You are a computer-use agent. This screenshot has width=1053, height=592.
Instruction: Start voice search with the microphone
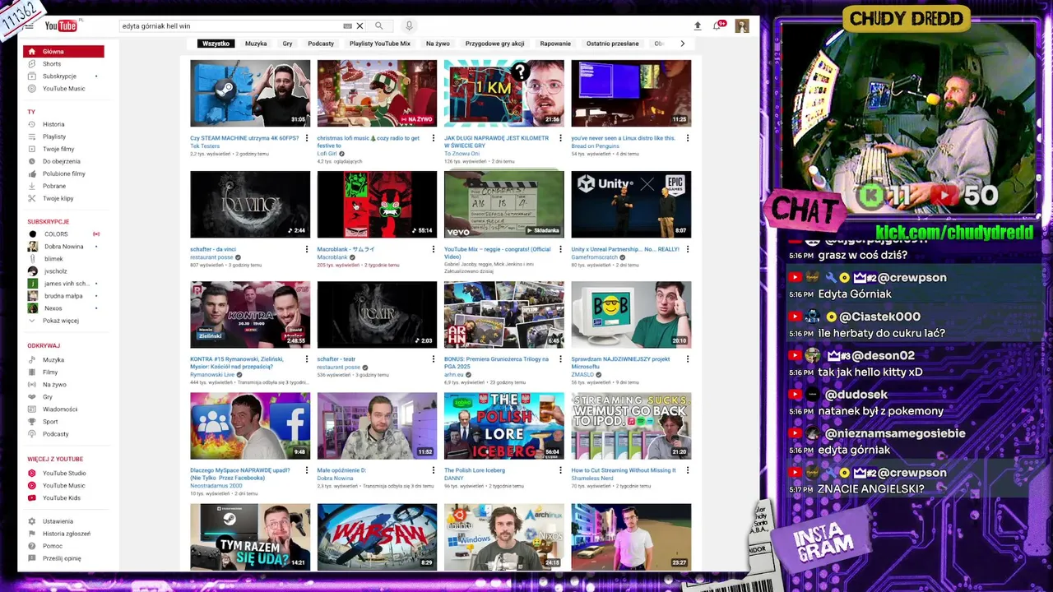coord(409,26)
